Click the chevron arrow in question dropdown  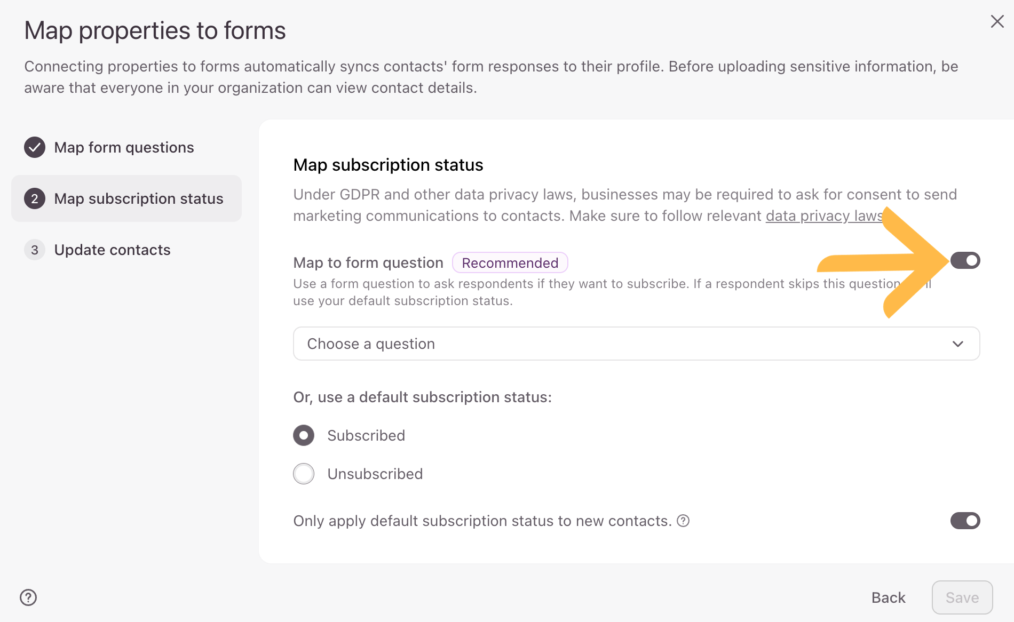(957, 344)
